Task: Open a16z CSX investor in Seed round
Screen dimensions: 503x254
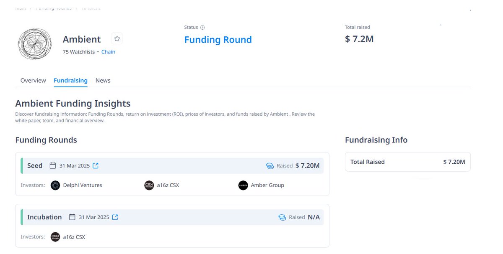Action: coord(168,185)
